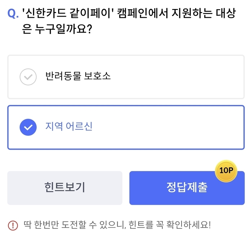This screenshot has height=241, width=251.
Task: Click the blue checkmark circle for 지역 어르신
Action: point(28,127)
